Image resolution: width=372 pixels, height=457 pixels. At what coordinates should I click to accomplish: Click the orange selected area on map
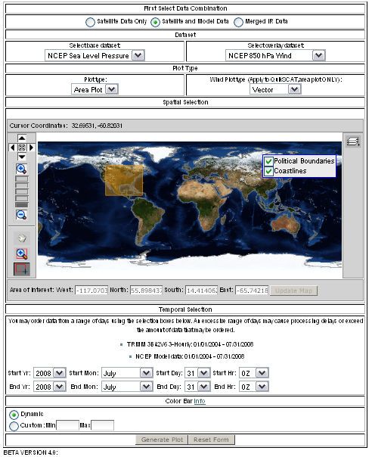tap(125, 180)
